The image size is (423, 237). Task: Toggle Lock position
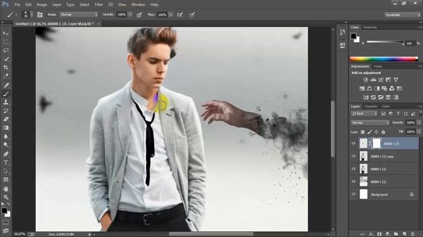click(x=376, y=132)
